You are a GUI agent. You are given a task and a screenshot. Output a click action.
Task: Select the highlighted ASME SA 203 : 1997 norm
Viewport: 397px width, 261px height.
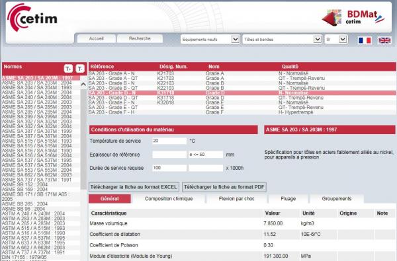(x=41, y=78)
